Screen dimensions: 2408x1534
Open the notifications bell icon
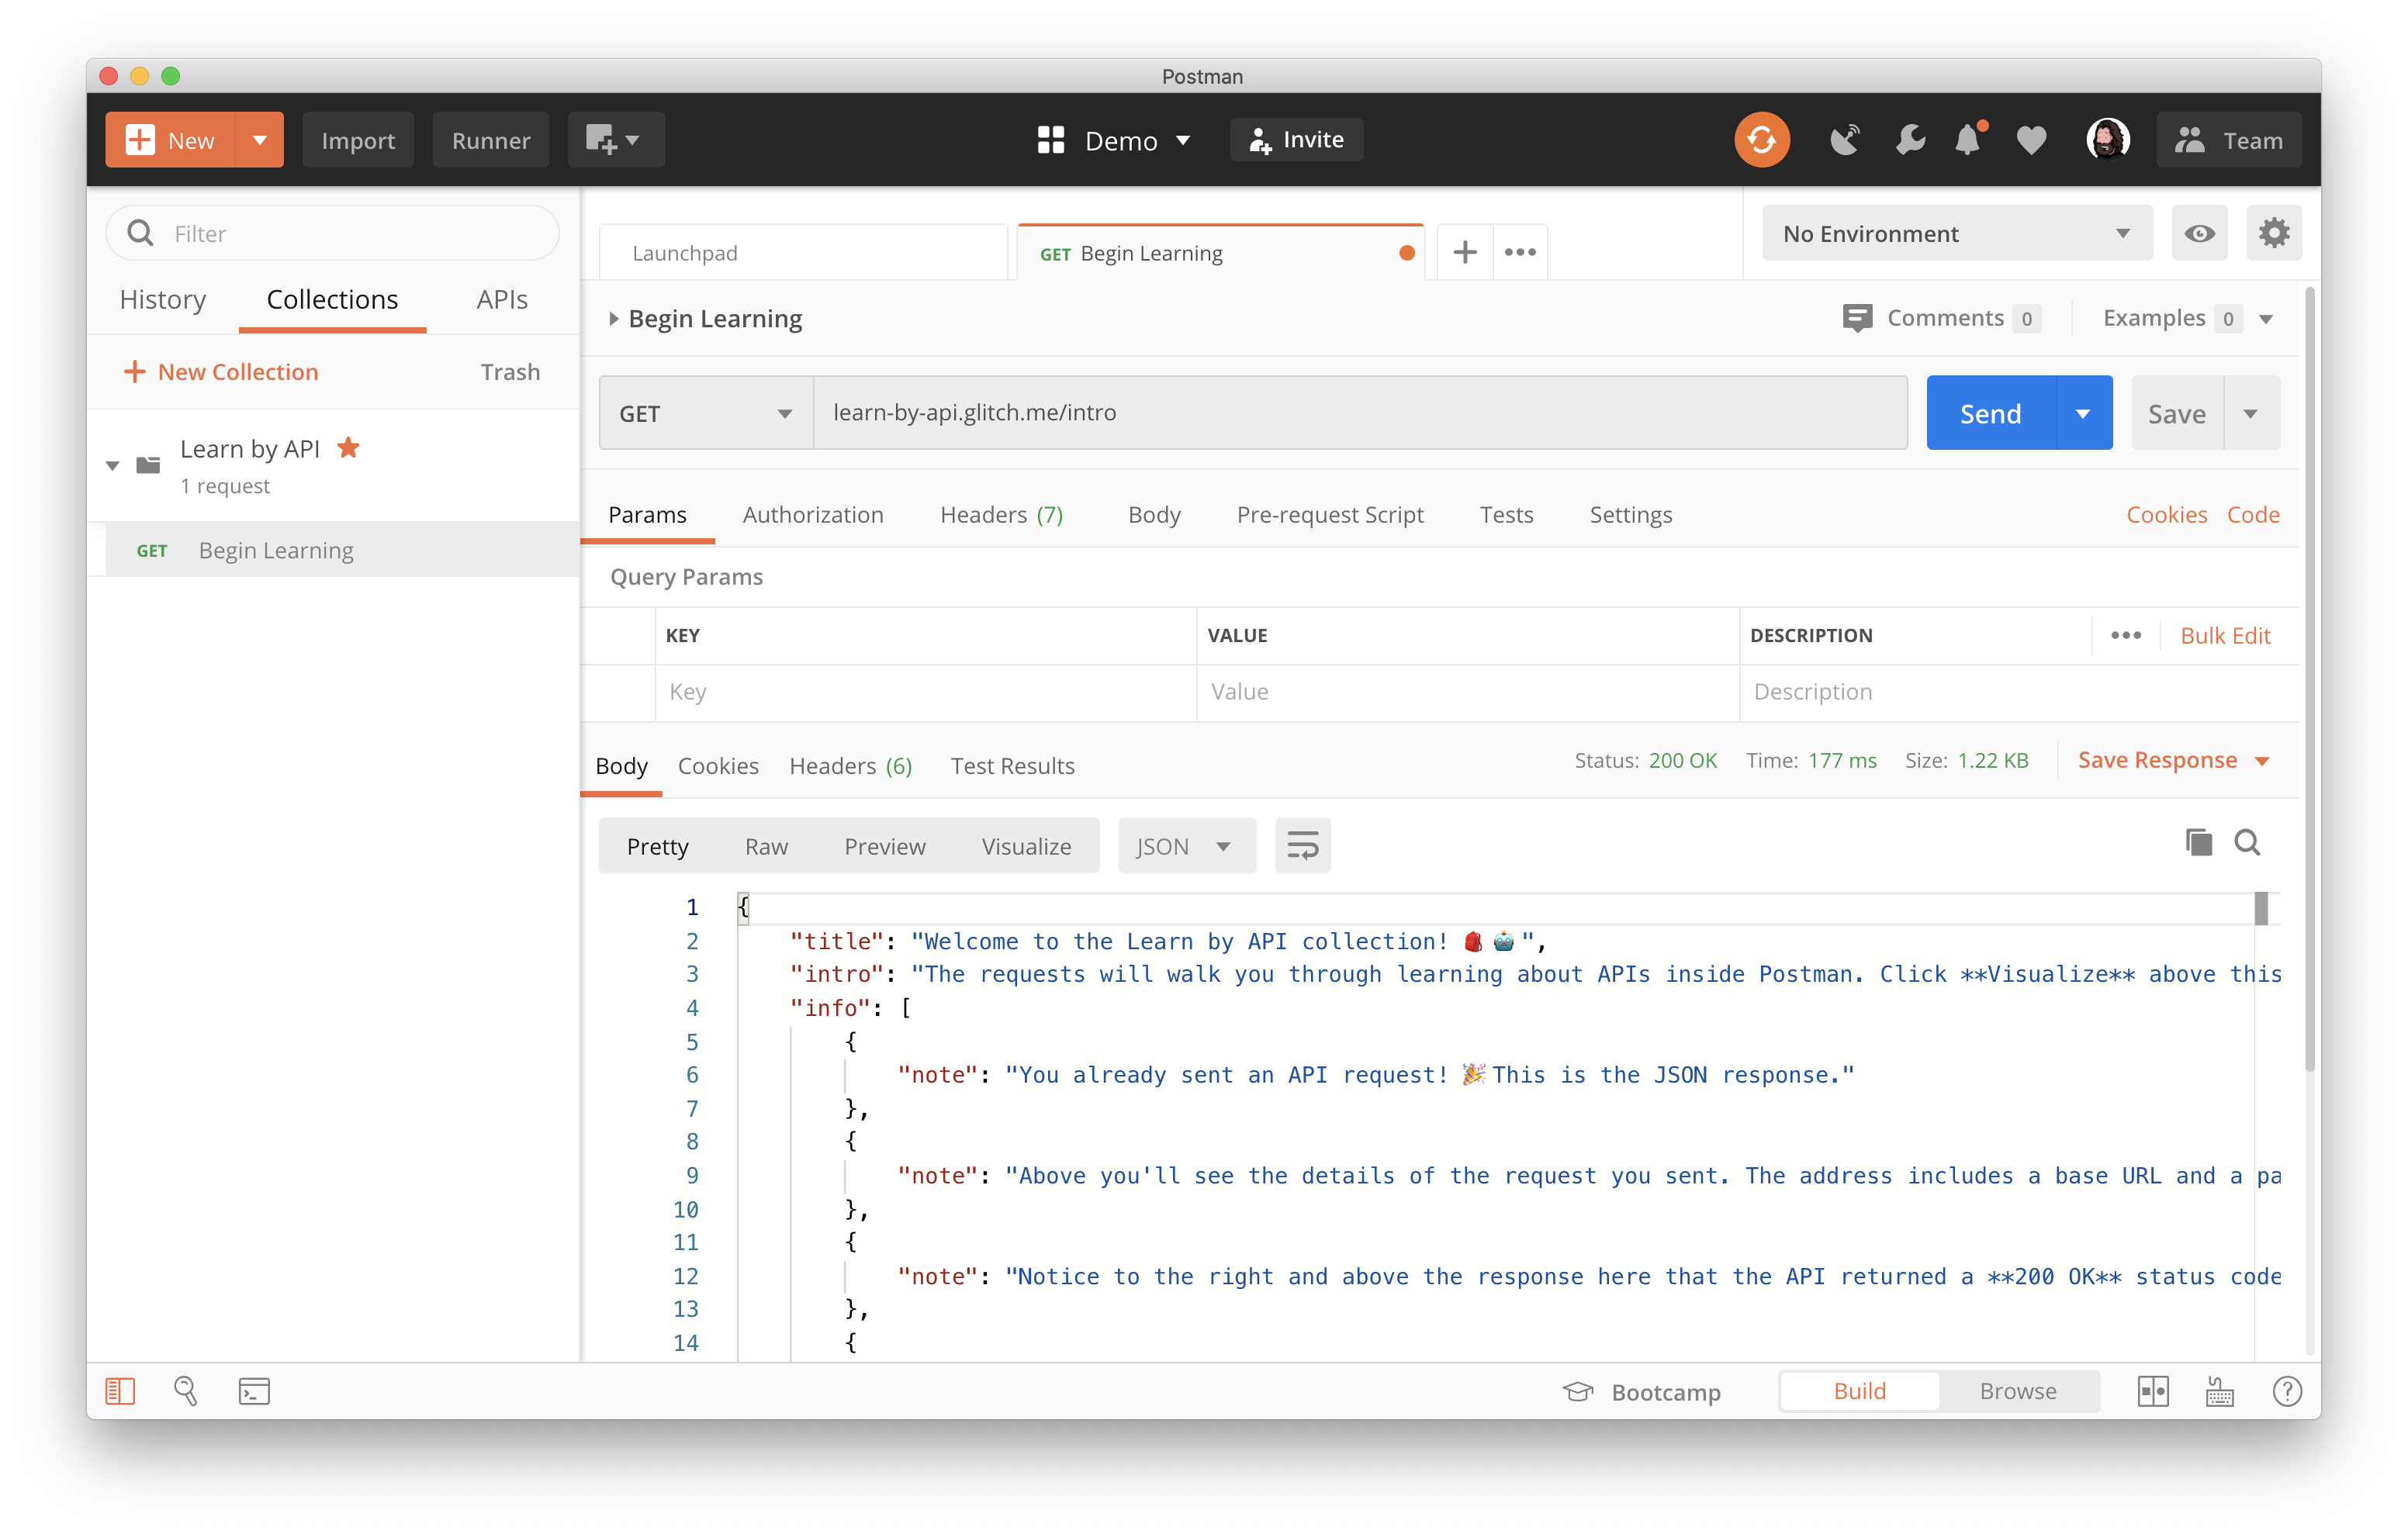point(1968,140)
